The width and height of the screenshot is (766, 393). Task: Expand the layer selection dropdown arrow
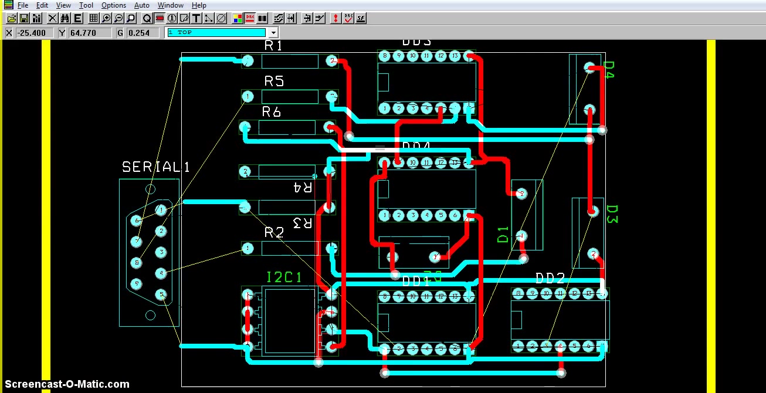click(273, 33)
